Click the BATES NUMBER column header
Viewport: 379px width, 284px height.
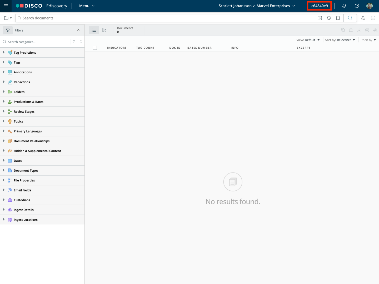coord(200,48)
